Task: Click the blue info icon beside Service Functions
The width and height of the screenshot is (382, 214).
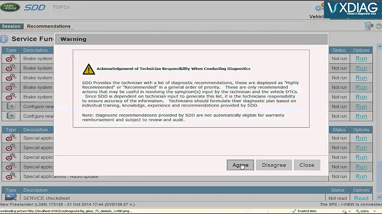Action: click(x=4, y=39)
